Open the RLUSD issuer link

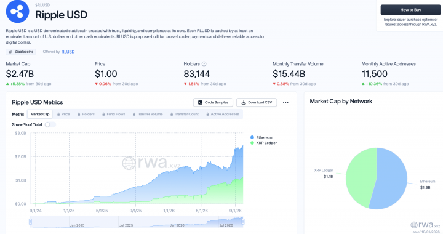coord(68,52)
